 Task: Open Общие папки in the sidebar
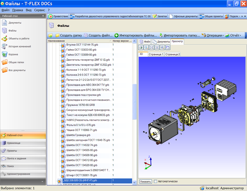pyautogui.click(x=13, y=62)
